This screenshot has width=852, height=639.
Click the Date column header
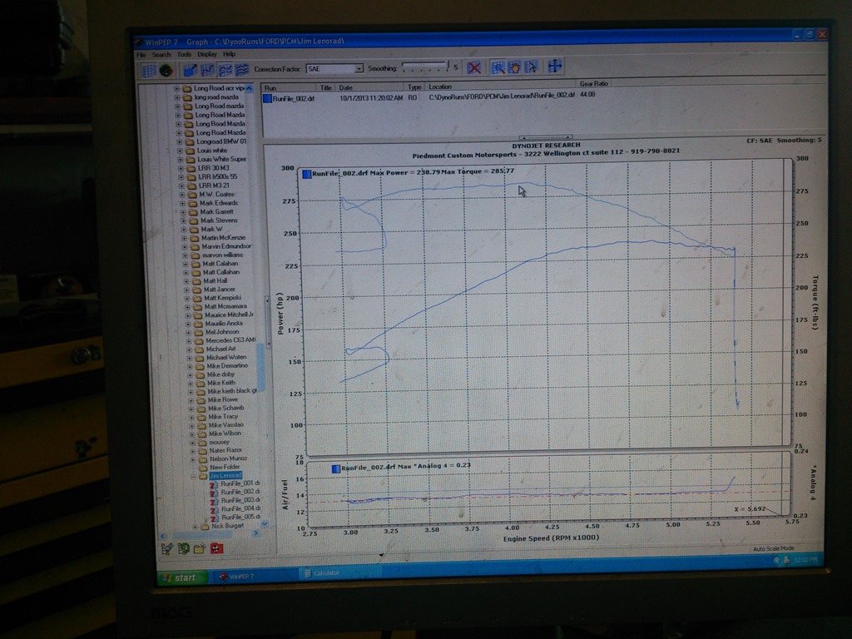pyautogui.click(x=346, y=87)
